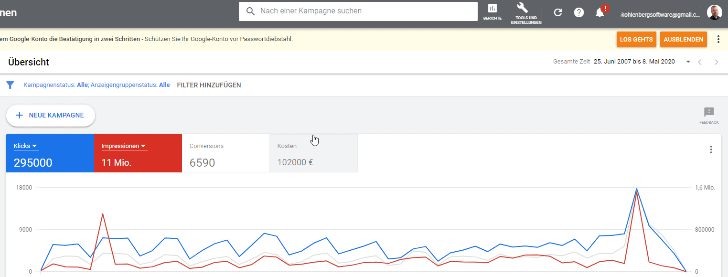The width and height of the screenshot is (728, 277).
Task: Open the chart card's three-dot menu
Action: [711, 149]
